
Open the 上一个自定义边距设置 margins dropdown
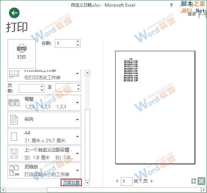tap(44, 154)
